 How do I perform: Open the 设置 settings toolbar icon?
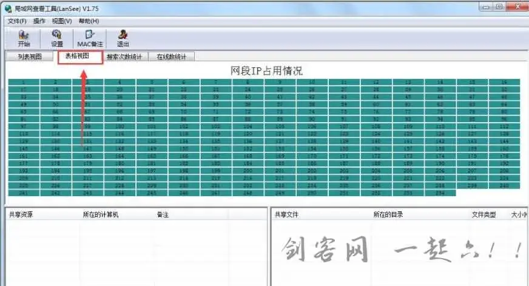click(x=56, y=38)
